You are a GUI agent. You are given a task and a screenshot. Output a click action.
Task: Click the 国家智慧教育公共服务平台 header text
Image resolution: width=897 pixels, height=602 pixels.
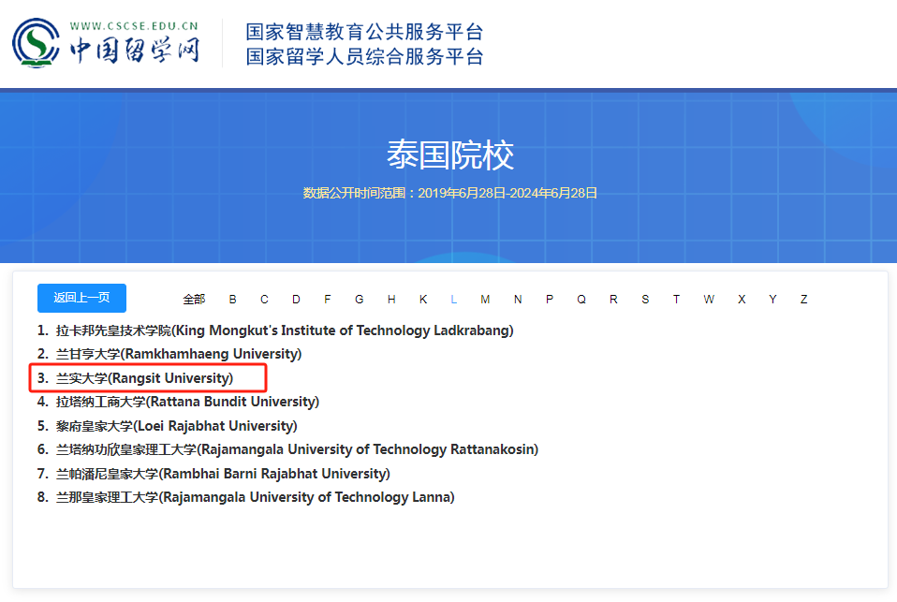pyautogui.click(x=365, y=32)
